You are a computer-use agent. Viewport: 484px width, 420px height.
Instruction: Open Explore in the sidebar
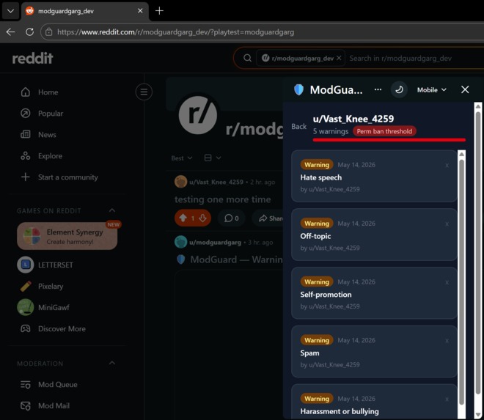[x=50, y=156]
